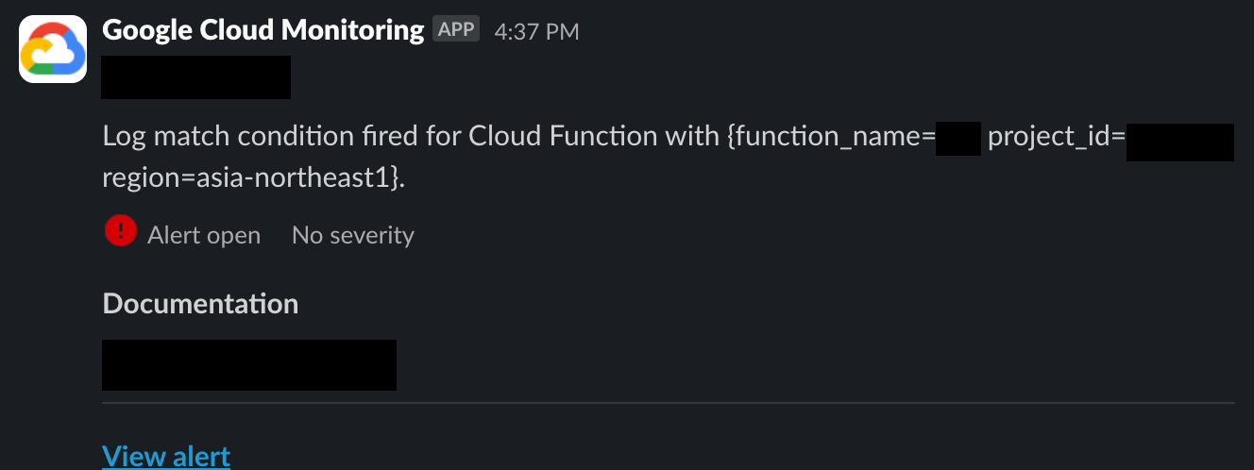Viewport: 1254px width, 470px height.
Task: Open the View alert link
Action: tap(166, 456)
